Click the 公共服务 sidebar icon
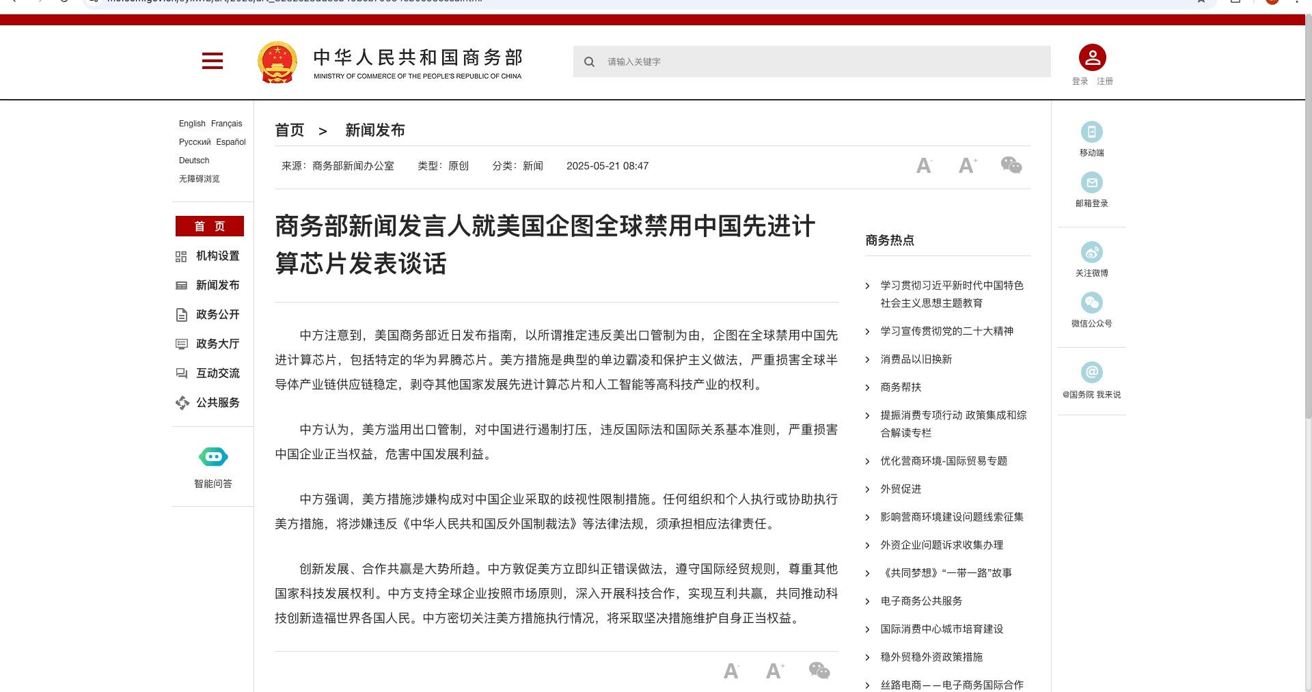The height and width of the screenshot is (692, 1312). (x=182, y=403)
